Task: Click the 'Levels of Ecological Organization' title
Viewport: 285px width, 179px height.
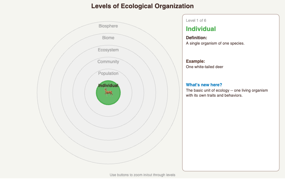Action: pos(142,6)
